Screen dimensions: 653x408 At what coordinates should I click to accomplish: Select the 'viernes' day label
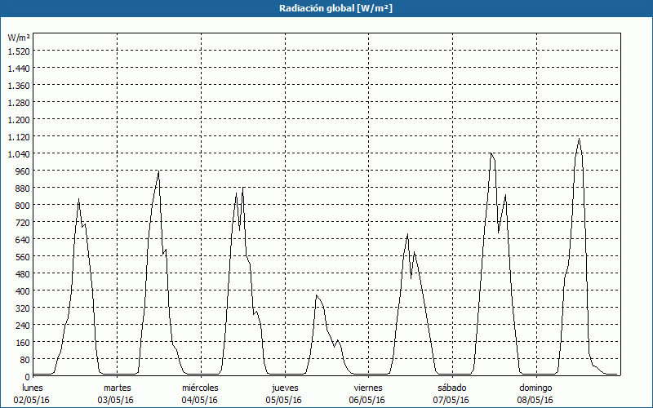[368, 388]
